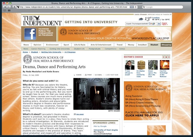This screenshot has height=137, width=193.
Task: Open the RSS feed button in address bar
Action: (x=132, y=7)
